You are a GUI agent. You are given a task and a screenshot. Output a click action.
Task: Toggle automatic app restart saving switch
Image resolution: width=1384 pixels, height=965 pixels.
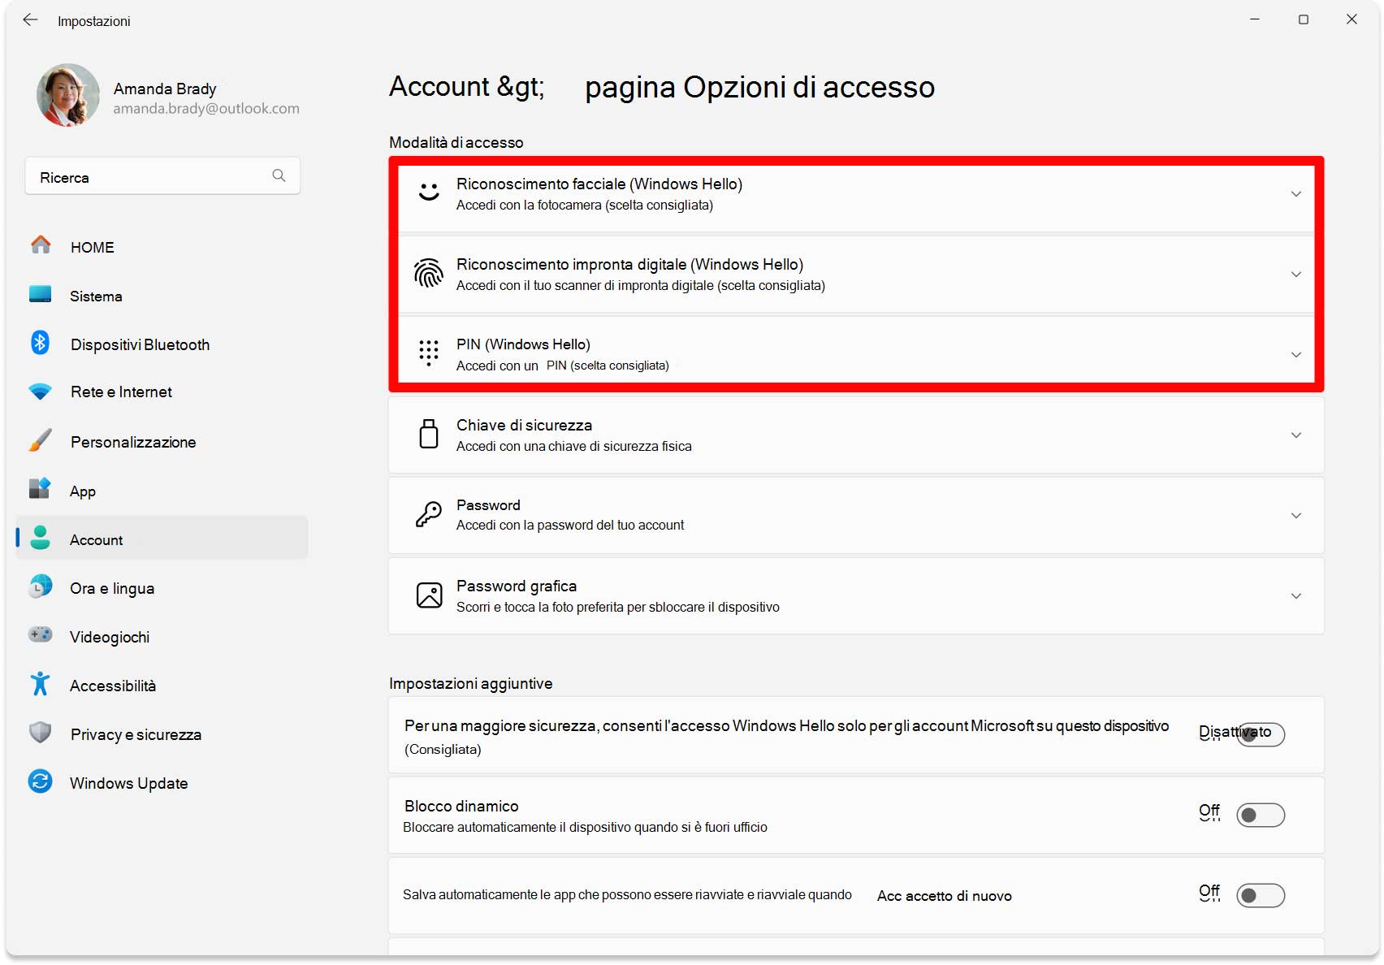[x=1260, y=895]
